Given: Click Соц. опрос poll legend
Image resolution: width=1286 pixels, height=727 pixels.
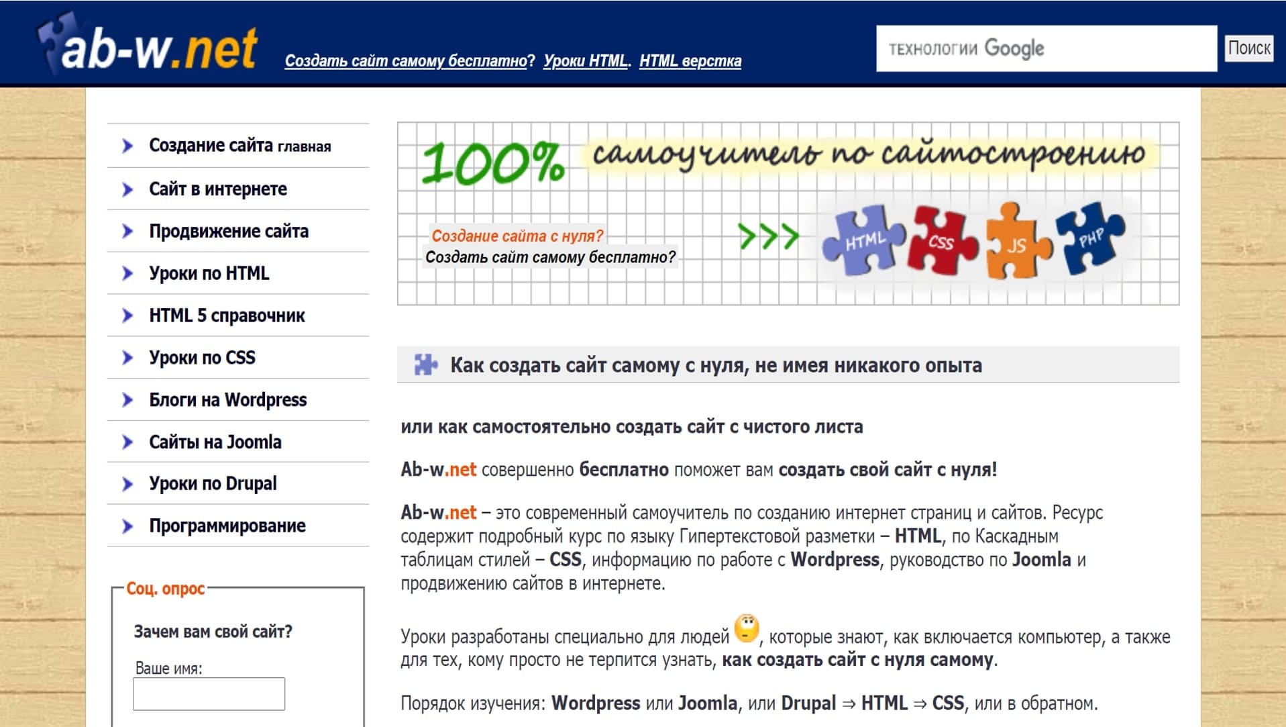Looking at the screenshot, I should coord(165,589).
